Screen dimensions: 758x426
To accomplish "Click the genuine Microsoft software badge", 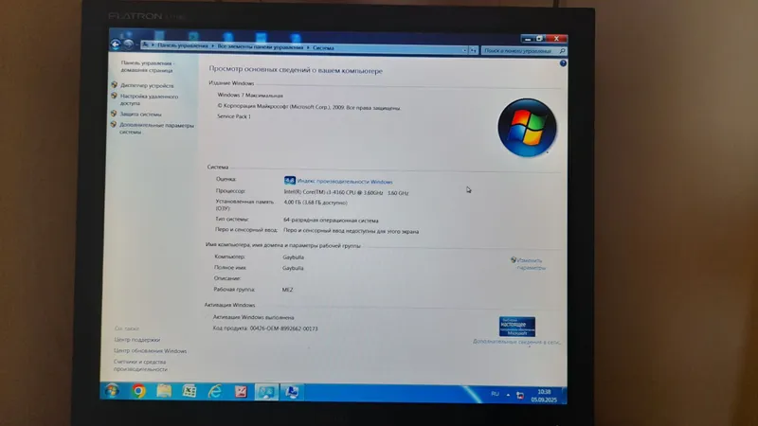I will (516, 327).
